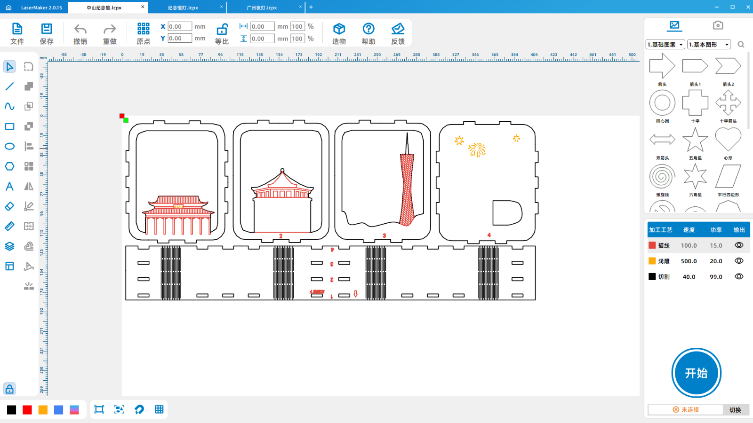This screenshot has width=753, height=423.
Task: Toggle the grid display icon
Action: click(x=159, y=409)
